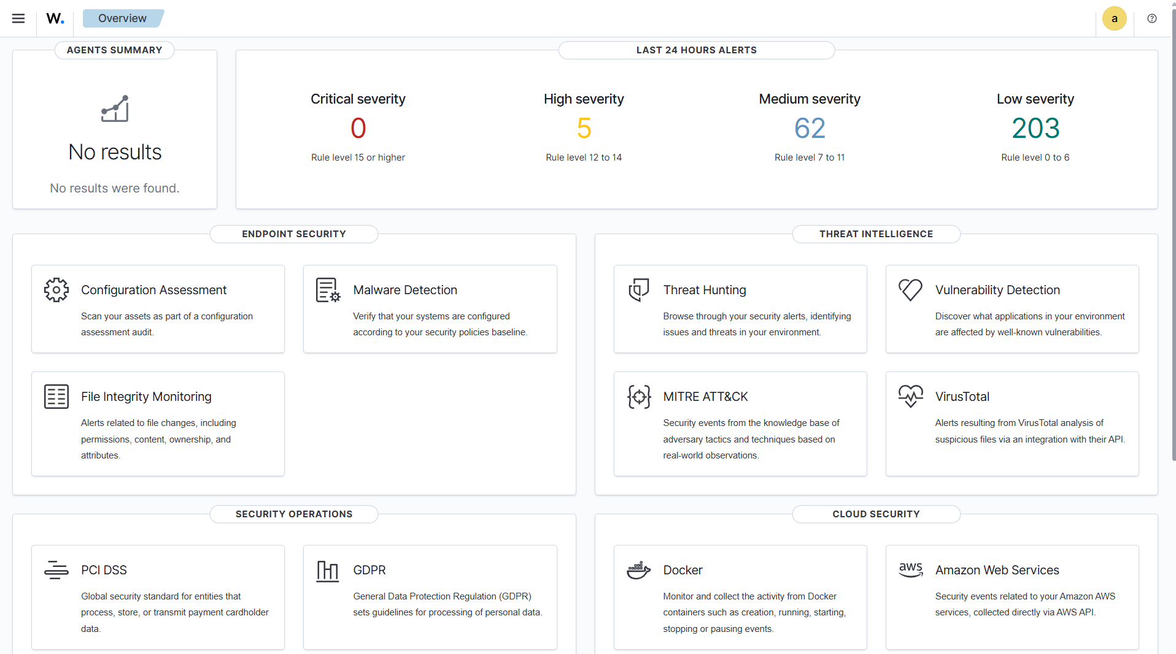Click the Wazuh W. logo
Viewport: 1176px width, 654px height.
[55, 18]
